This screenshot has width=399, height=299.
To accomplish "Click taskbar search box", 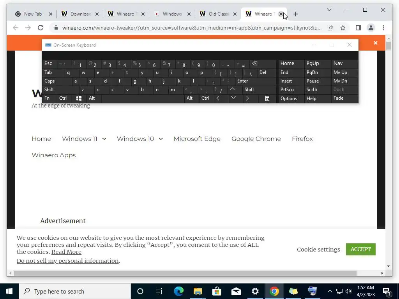I will (x=75, y=291).
